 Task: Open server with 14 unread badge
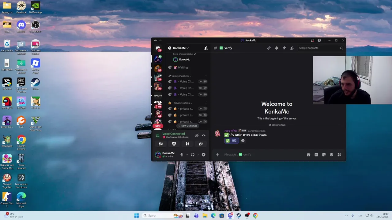click(158, 78)
